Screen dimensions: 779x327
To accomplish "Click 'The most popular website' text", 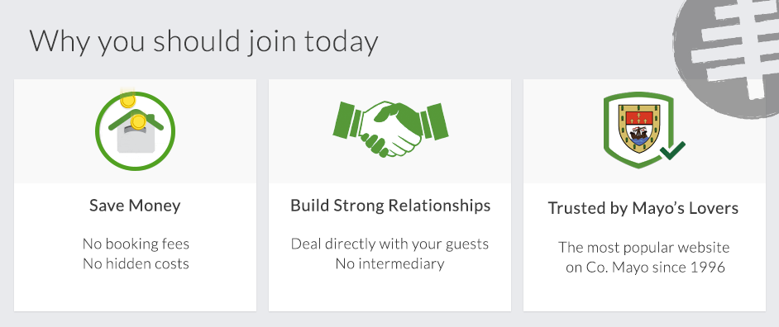I will (x=644, y=247).
